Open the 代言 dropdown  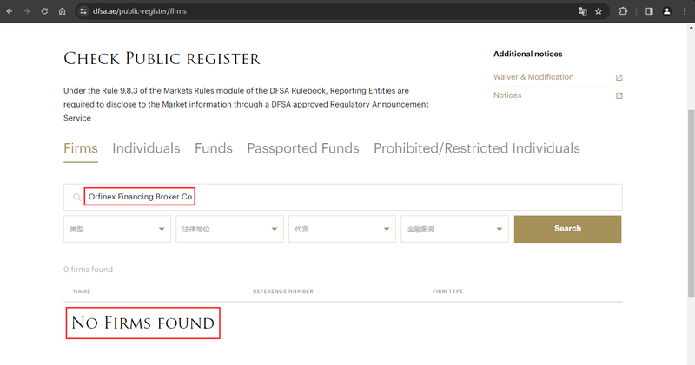click(342, 229)
